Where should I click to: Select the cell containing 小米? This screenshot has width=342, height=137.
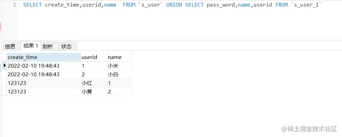click(x=119, y=66)
